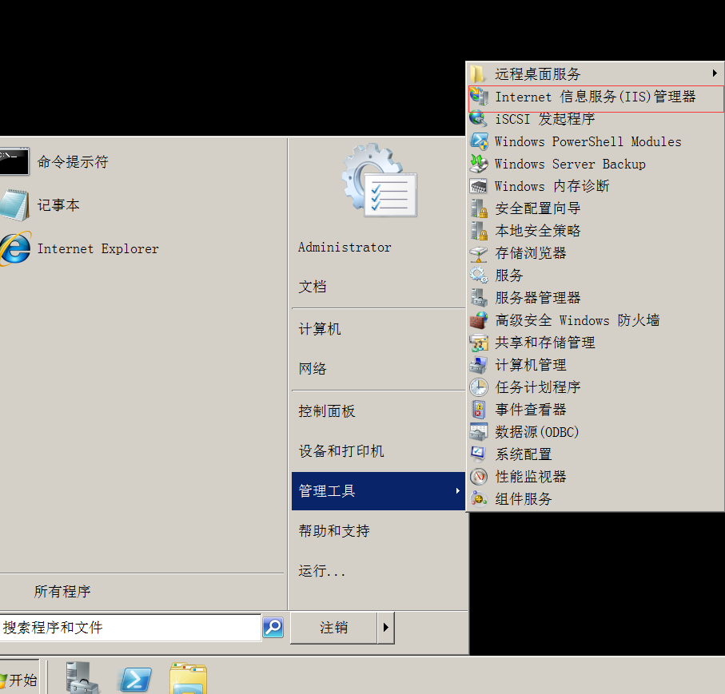
Task: Open Windows Server Backup icon
Action: point(479,164)
